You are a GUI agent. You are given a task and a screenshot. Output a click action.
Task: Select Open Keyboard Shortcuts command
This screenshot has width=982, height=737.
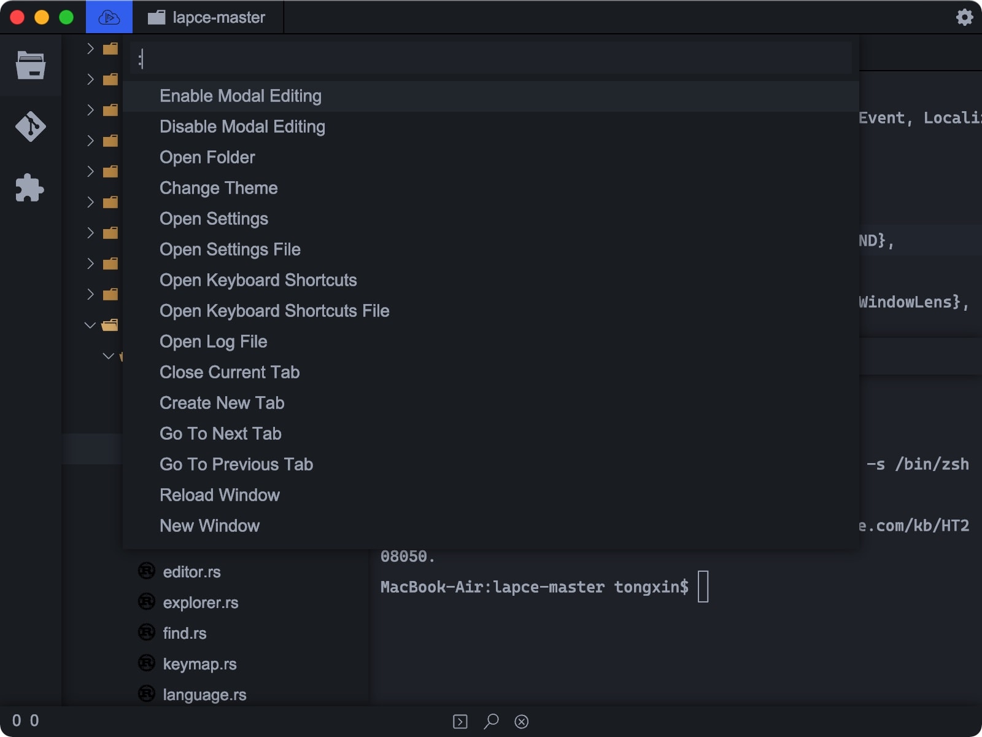(258, 281)
